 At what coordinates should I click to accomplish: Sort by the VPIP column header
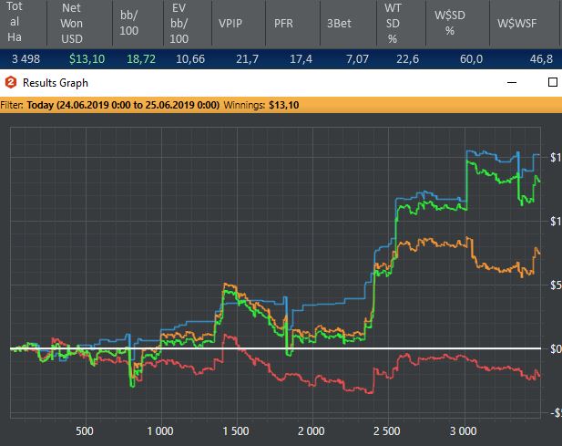click(x=239, y=23)
